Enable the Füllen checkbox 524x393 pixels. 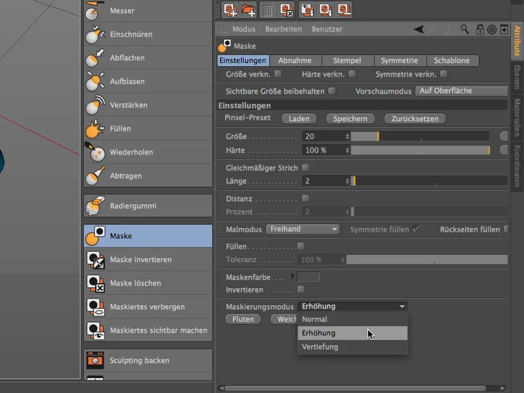(x=301, y=246)
